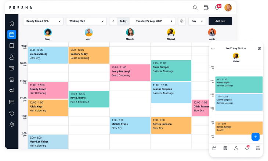Expand Beauty Shop & SPA dropdown
The width and height of the screenshot is (268, 161).
pyautogui.click(x=43, y=21)
